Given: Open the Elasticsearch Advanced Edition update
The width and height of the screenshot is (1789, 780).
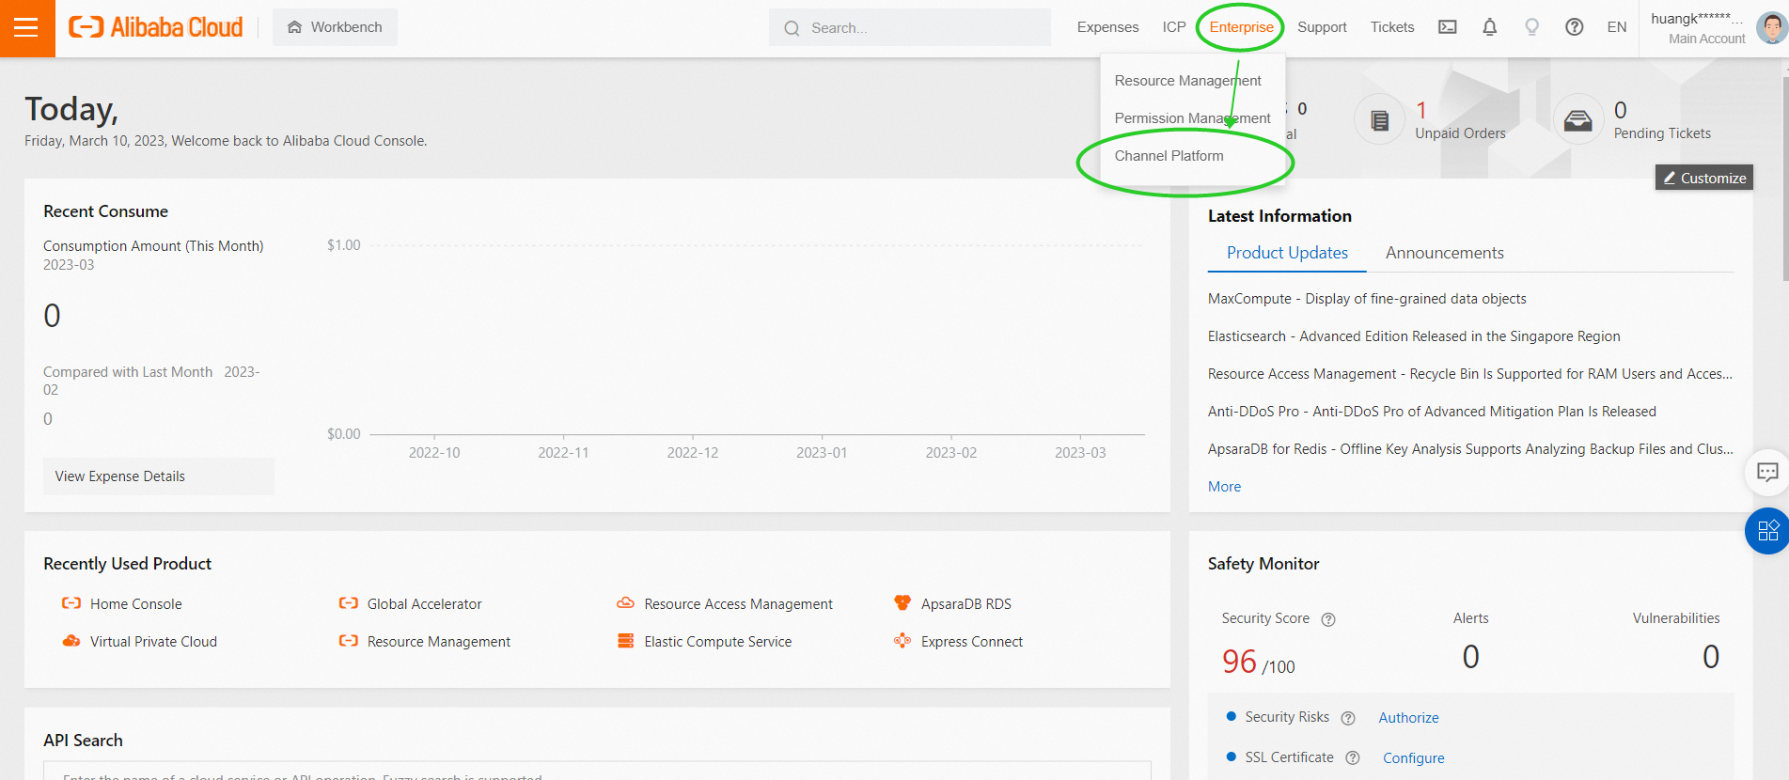Looking at the screenshot, I should coord(1414,336).
